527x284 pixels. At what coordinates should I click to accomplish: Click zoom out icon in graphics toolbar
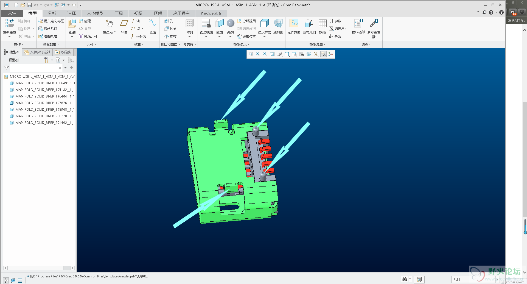click(x=265, y=54)
